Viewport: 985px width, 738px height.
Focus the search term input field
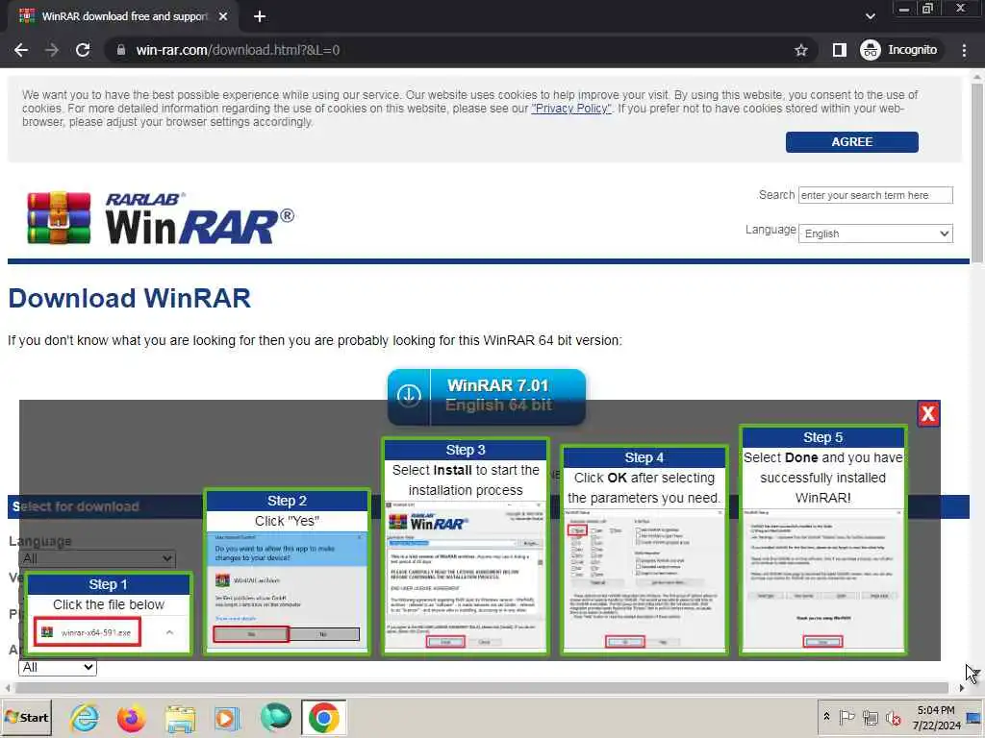click(875, 195)
